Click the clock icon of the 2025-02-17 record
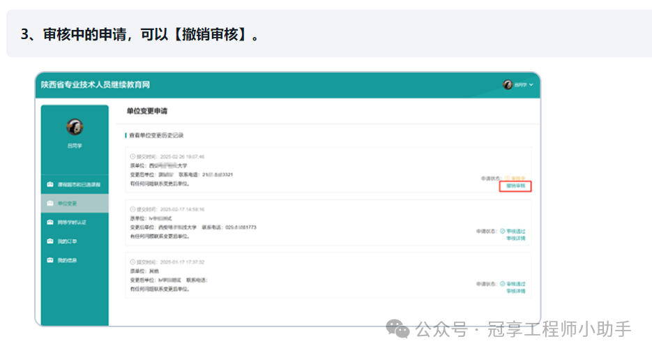Viewport: 652px width, 355px height. click(x=132, y=209)
